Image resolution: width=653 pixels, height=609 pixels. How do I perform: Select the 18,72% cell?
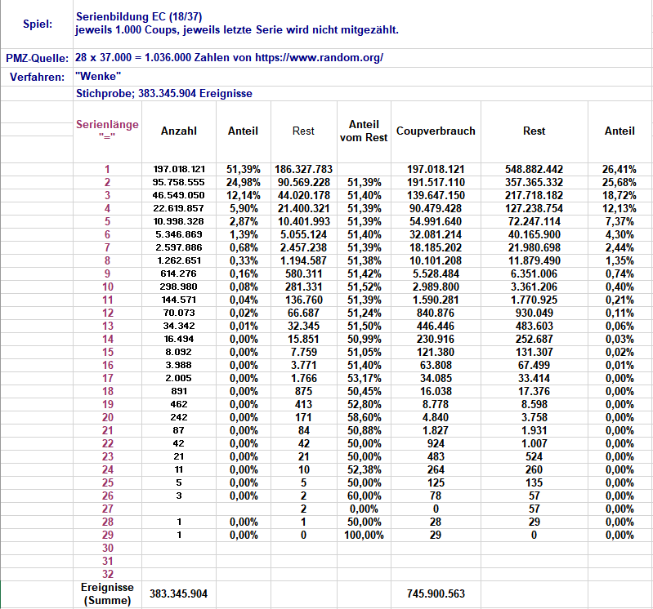(x=619, y=195)
